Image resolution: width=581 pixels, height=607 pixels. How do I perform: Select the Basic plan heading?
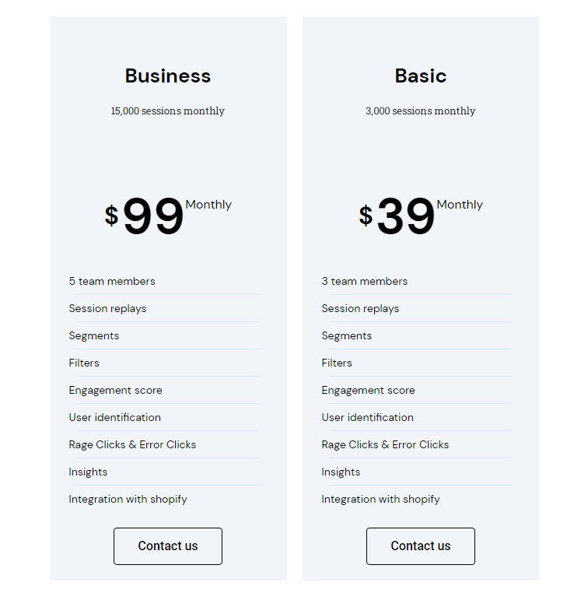(x=421, y=76)
